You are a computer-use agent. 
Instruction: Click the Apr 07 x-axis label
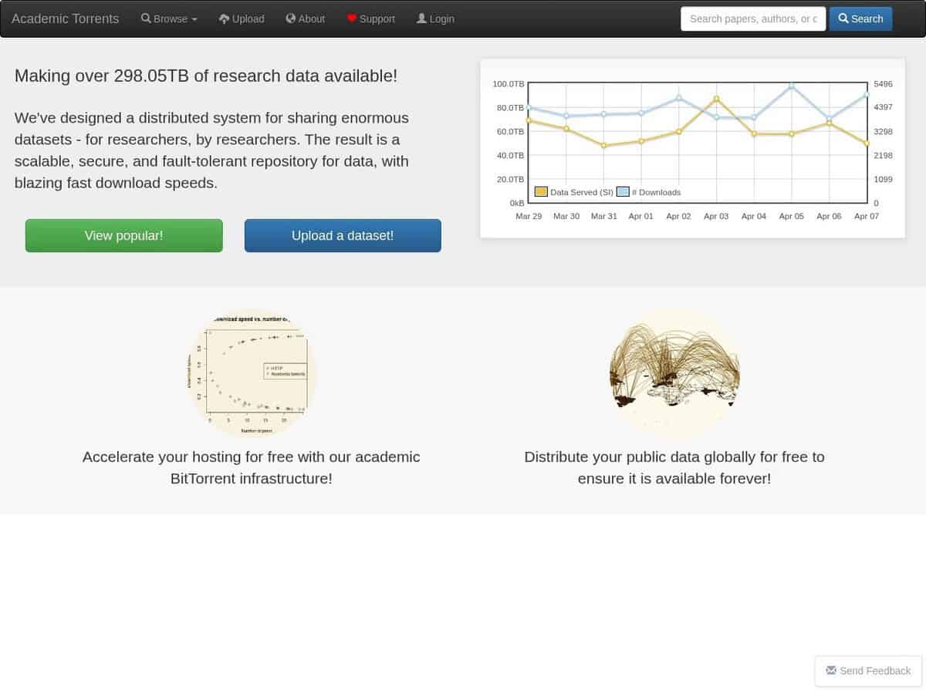pyautogui.click(x=867, y=216)
